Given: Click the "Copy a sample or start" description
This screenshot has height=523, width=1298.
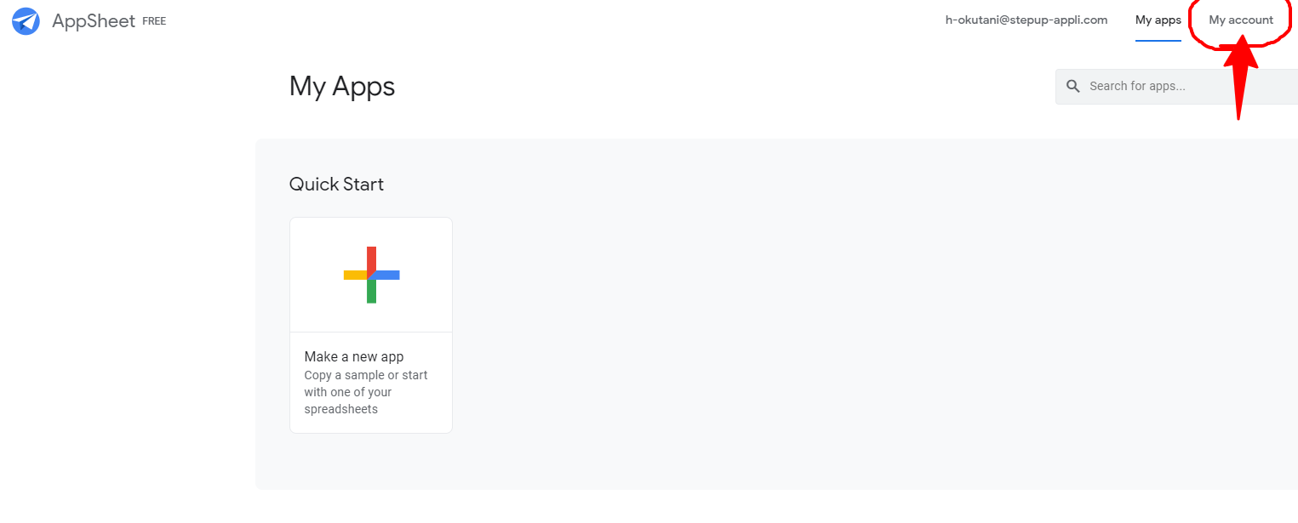Looking at the screenshot, I should click(366, 375).
